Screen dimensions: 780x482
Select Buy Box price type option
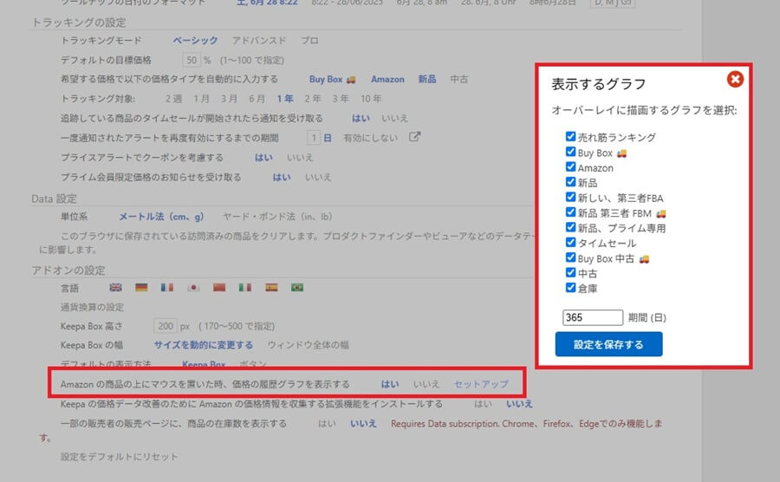pos(332,79)
